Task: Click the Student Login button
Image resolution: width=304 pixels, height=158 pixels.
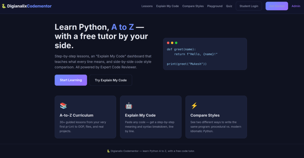Action: (249, 6)
